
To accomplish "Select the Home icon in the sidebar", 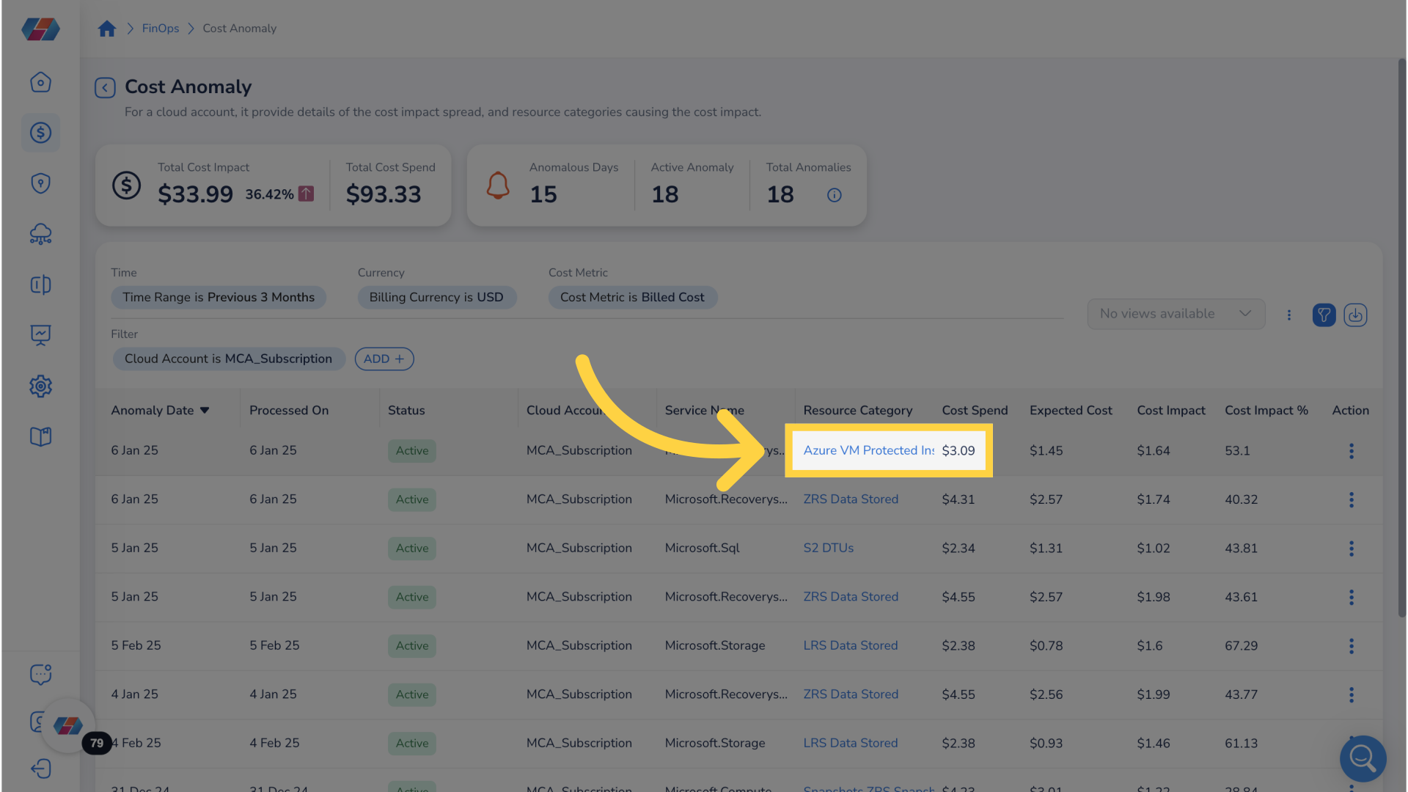I will click(40, 82).
